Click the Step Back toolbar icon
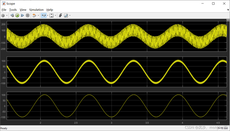This screenshot has width=230, height=131. 12,15
